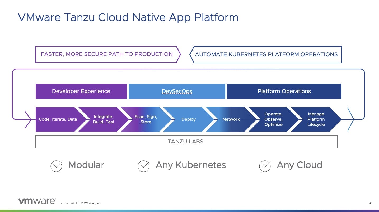Expand the Faster, More Secure Path banner

pos(107,54)
